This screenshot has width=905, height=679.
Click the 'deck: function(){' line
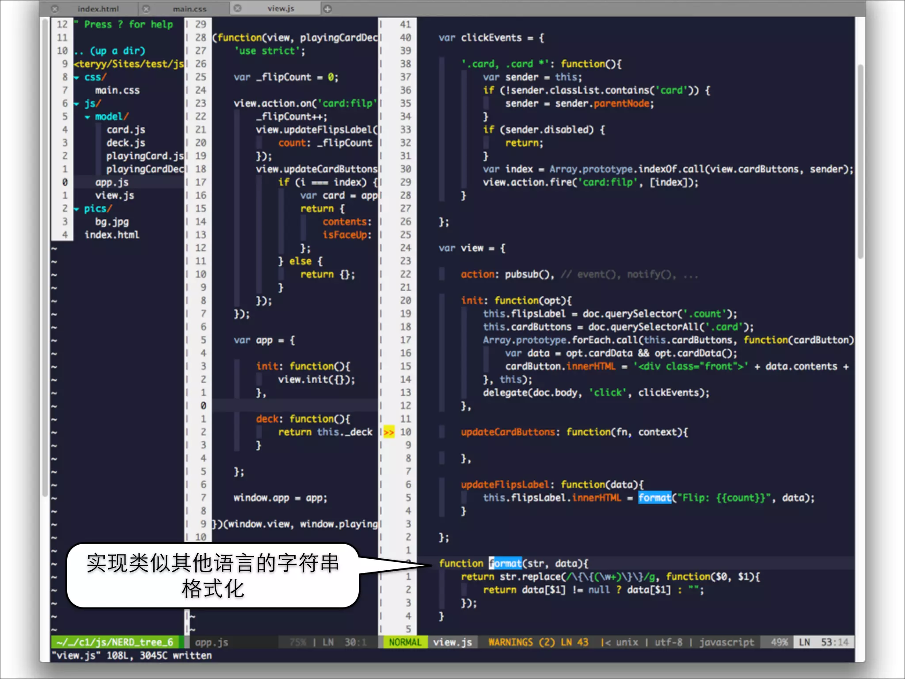click(303, 419)
